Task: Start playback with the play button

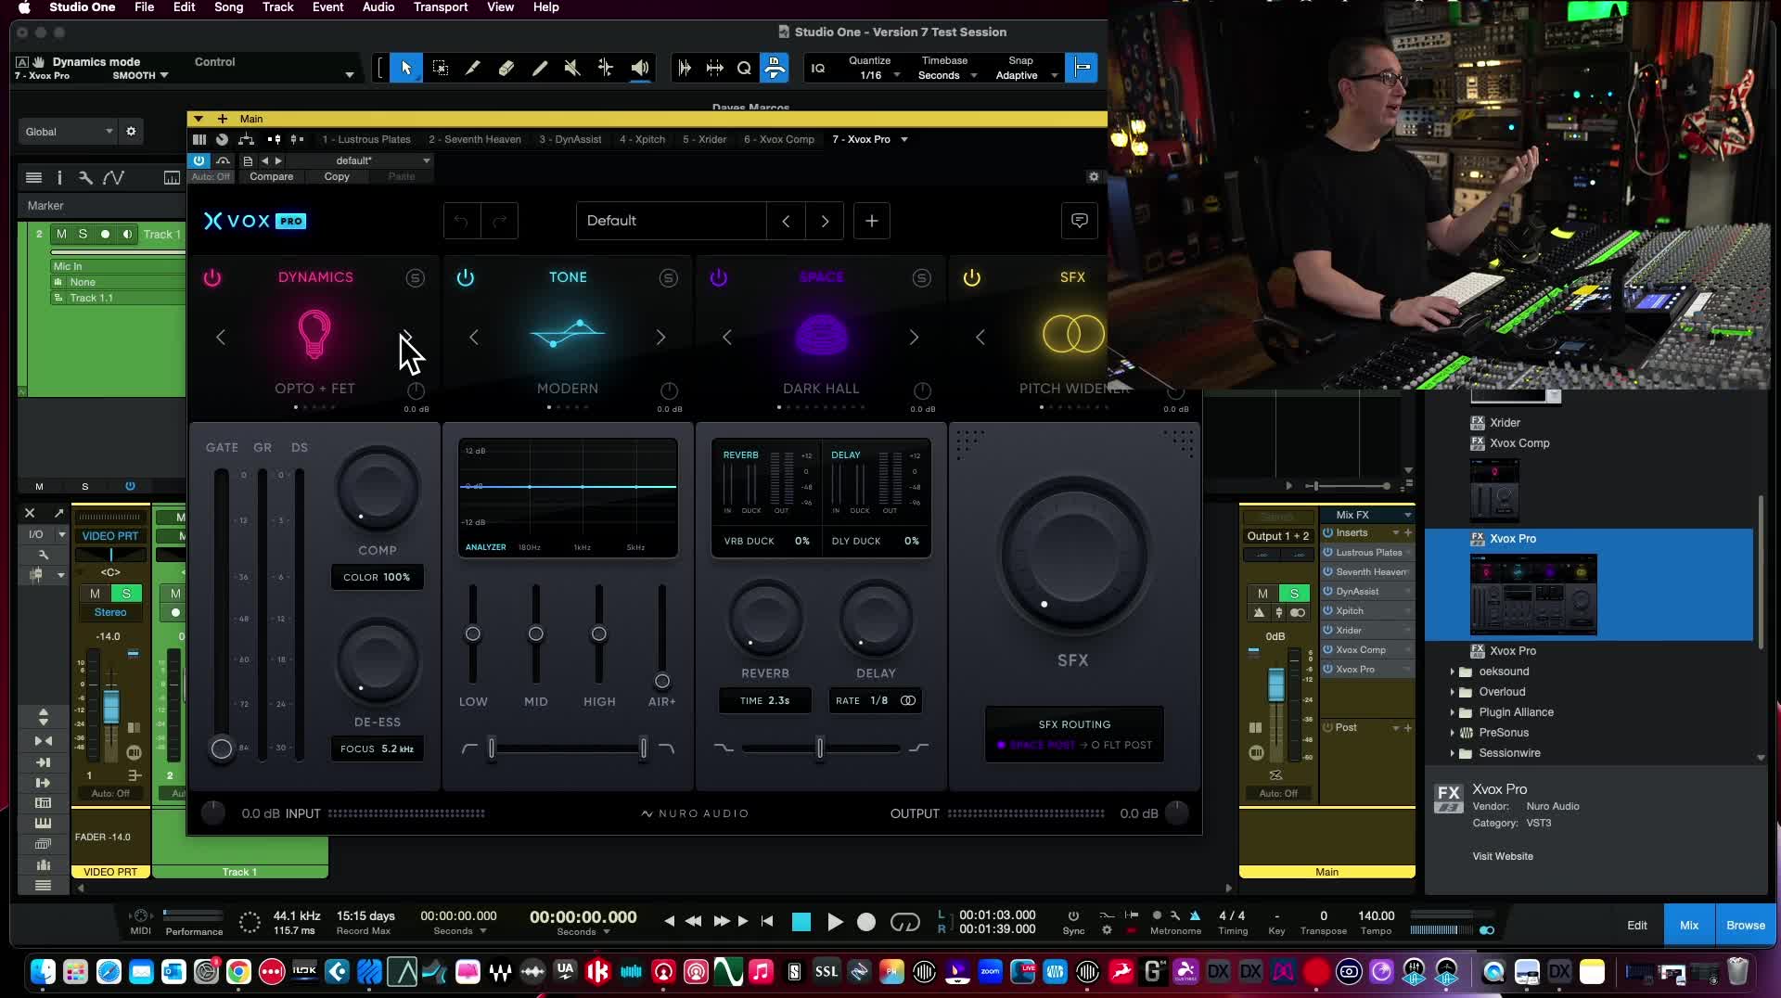Action: pyautogui.click(x=835, y=922)
